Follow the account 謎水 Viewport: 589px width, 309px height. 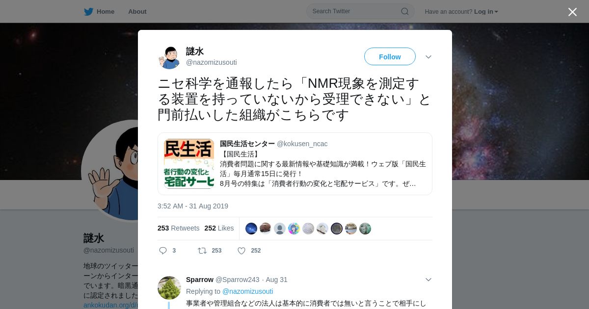coord(390,56)
